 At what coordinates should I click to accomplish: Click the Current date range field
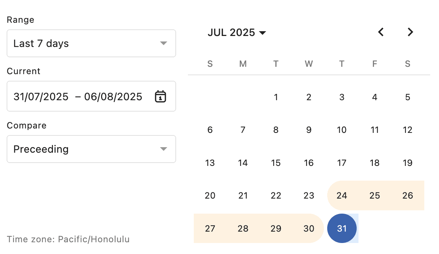tap(78, 97)
